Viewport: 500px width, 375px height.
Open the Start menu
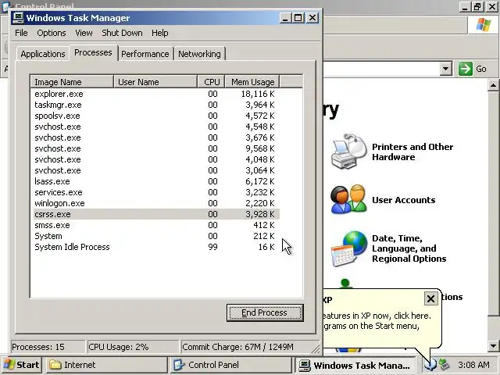(21, 365)
